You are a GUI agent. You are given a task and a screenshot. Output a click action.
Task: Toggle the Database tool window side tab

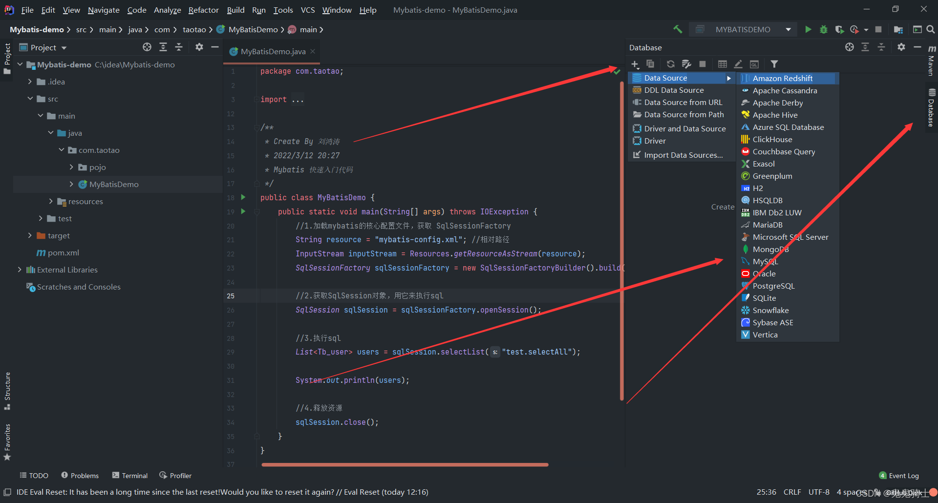point(932,107)
